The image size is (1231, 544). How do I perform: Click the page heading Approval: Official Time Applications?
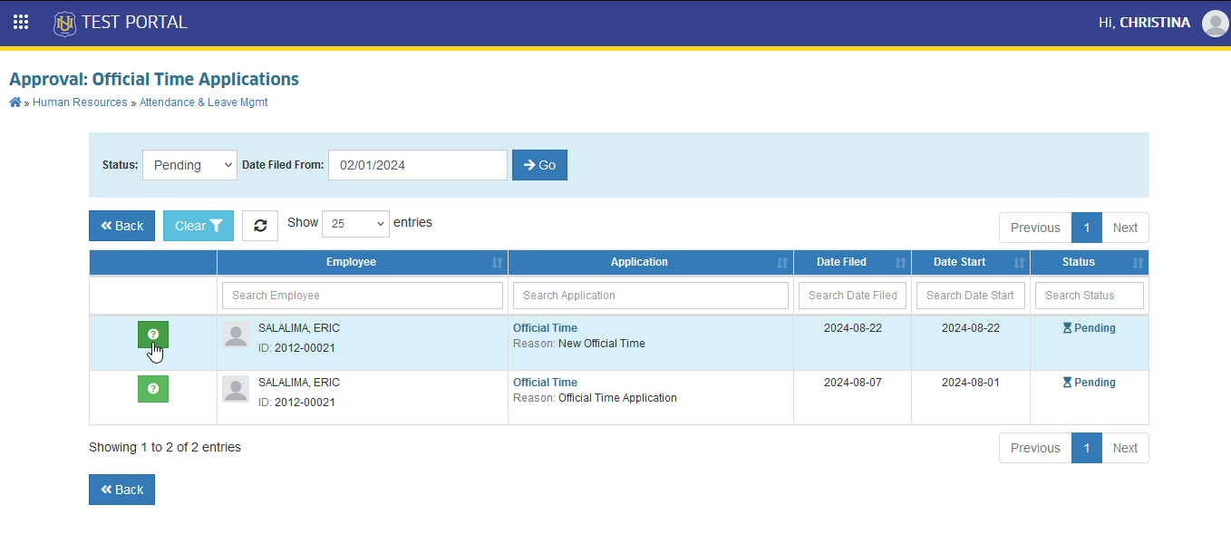click(x=154, y=79)
